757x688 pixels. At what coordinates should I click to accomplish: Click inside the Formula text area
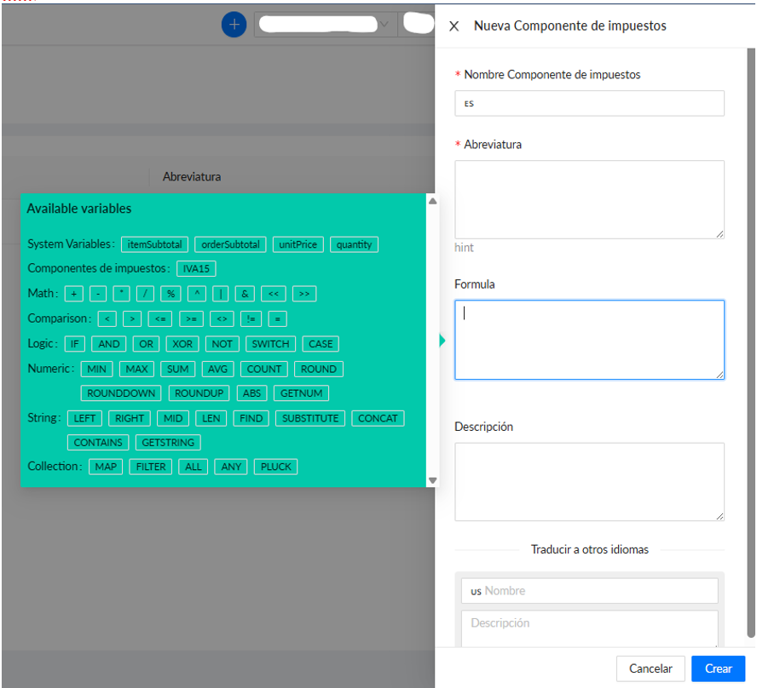pyautogui.click(x=589, y=340)
